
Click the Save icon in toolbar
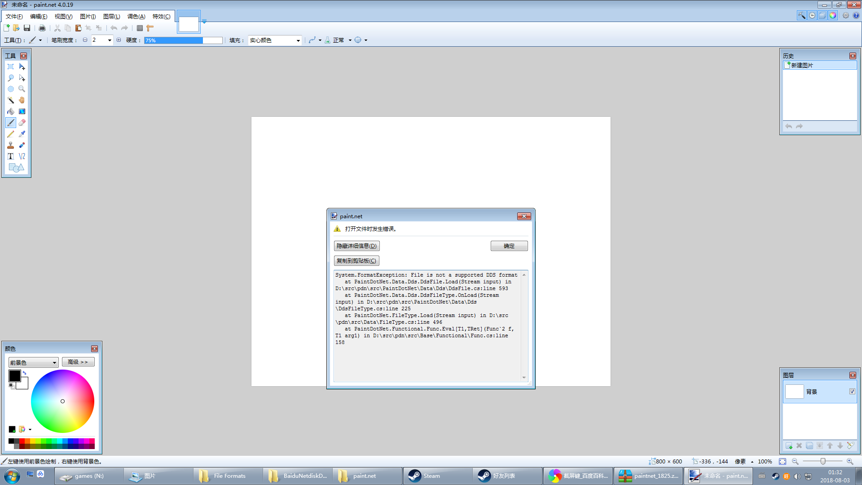(x=27, y=28)
